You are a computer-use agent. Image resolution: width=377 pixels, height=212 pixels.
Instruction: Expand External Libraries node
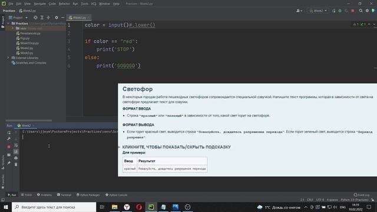(8, 58)
